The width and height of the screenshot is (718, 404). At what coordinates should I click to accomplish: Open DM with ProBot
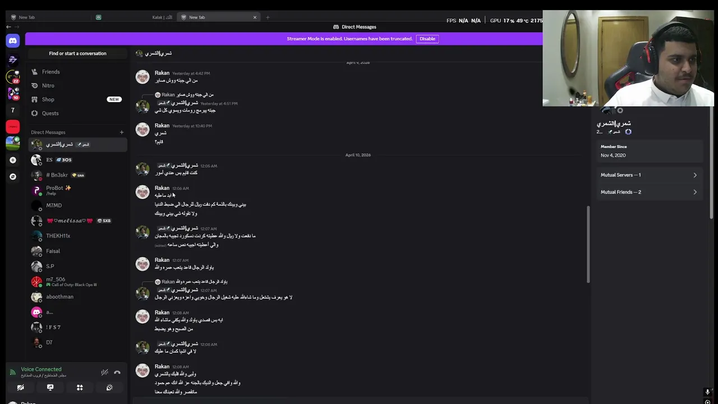(x=77, y=190)
